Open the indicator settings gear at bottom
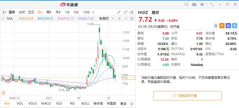 [132, 104]
